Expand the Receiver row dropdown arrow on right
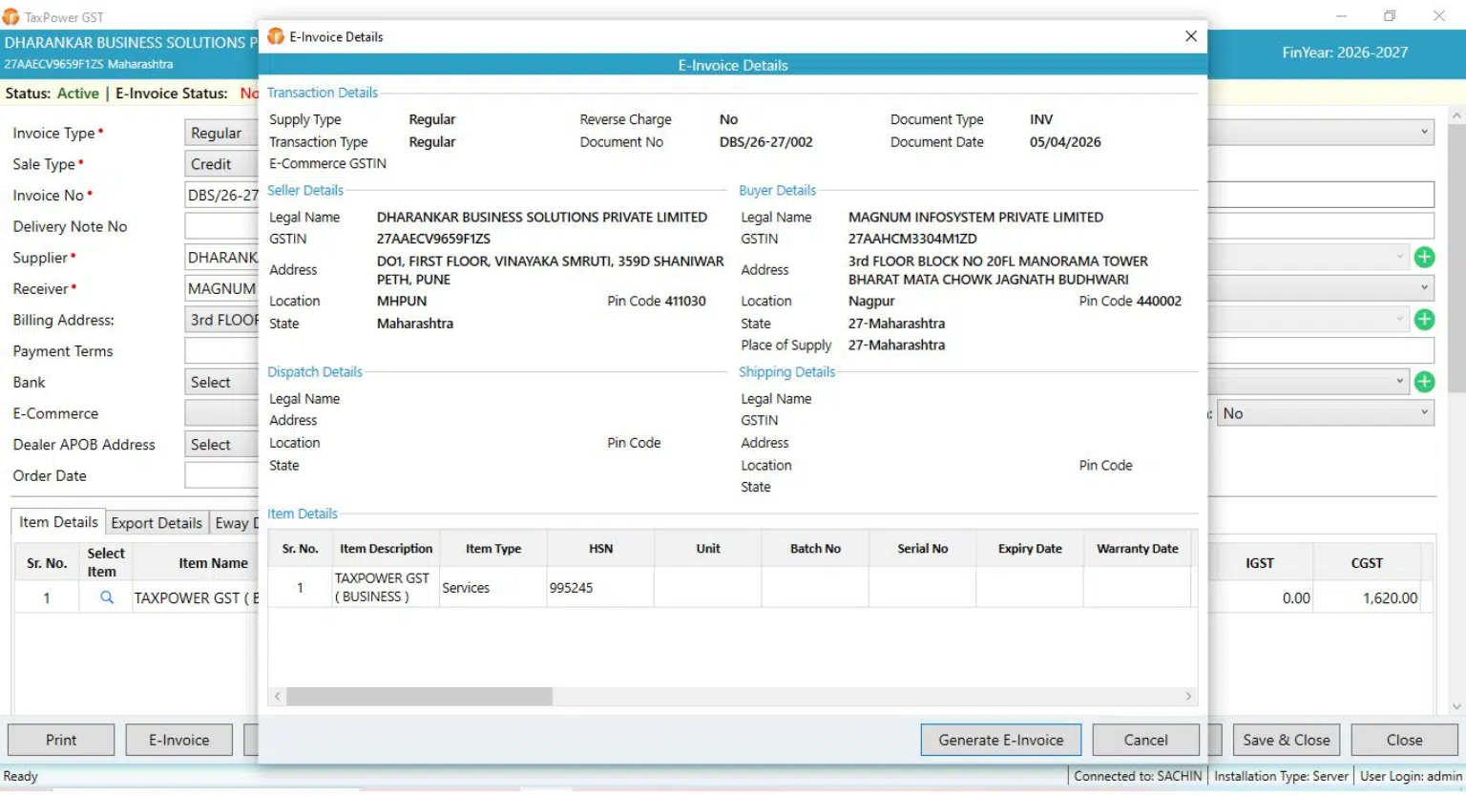The image size is (1466, 796). click(1424, 287)
